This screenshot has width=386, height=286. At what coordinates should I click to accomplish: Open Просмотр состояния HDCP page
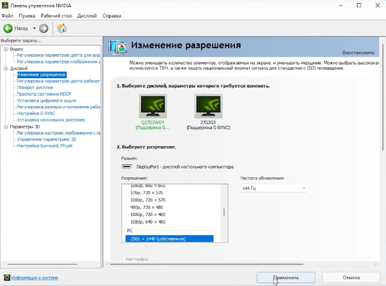(x=44, y=94)
